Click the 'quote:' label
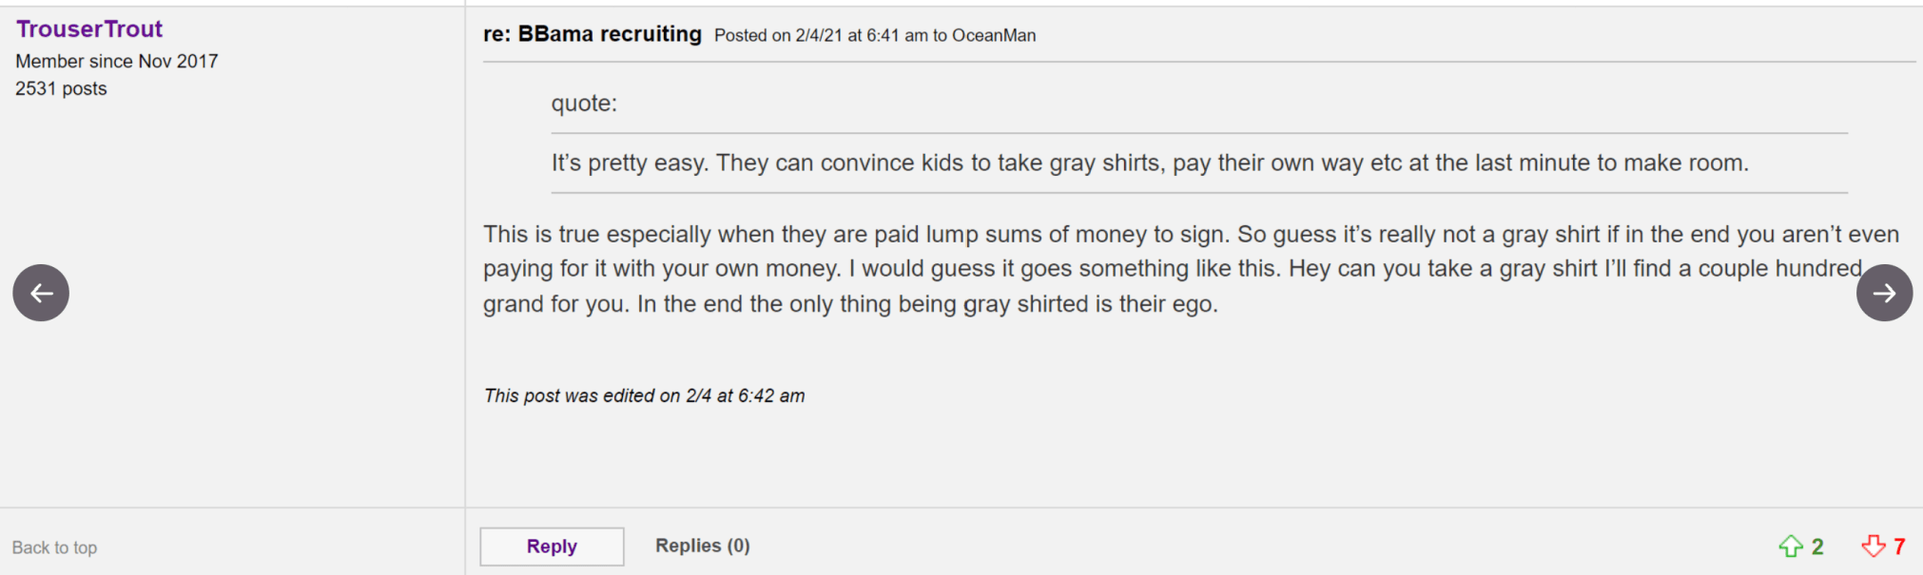Viewport: 1923px width, 575px height. [x=584, y=103]
